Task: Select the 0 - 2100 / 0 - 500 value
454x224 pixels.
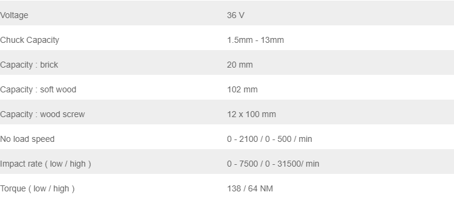Action: tap(259, 139)
